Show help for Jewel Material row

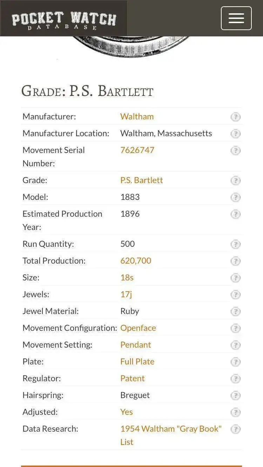[236, 312]
